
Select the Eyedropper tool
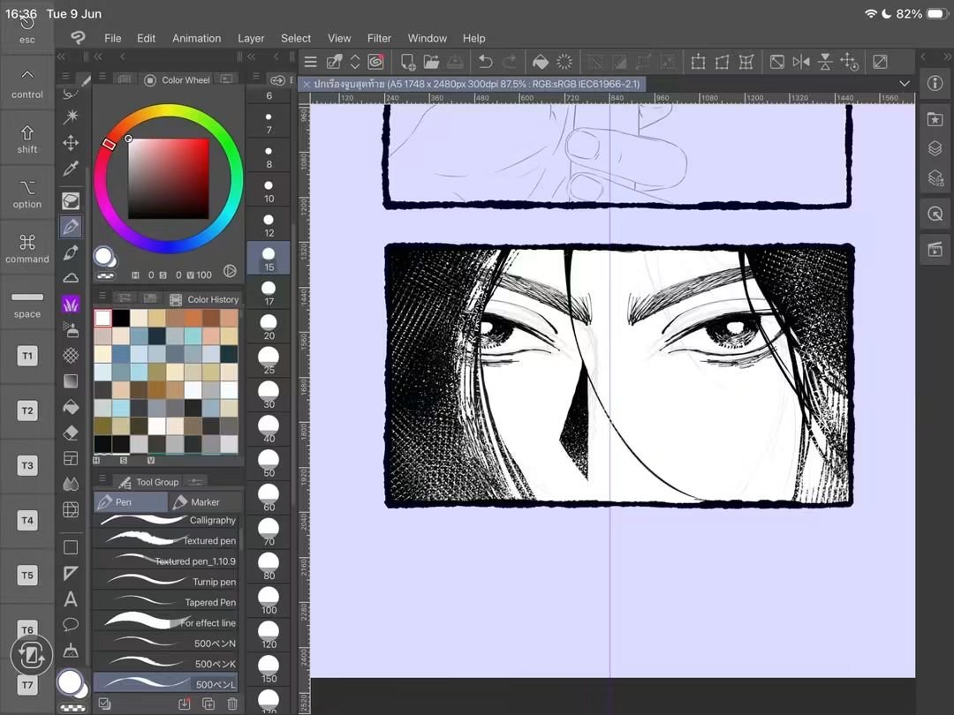pos(71,169)
